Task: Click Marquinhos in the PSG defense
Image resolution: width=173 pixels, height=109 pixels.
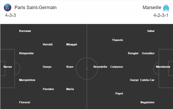Action: tap(27, 80)
